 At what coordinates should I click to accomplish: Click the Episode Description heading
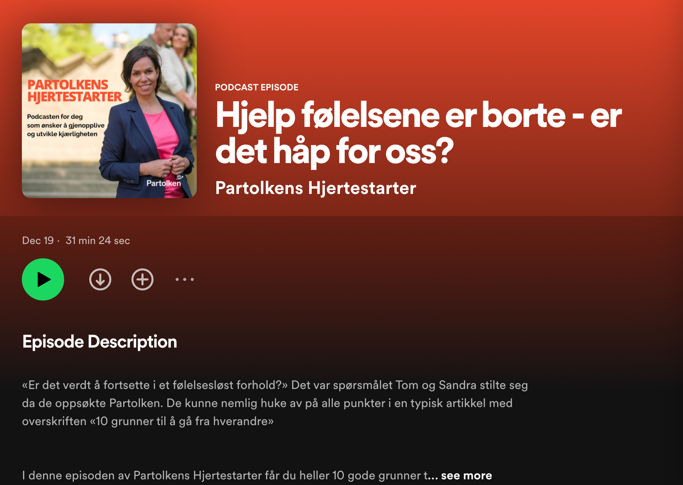(x=100, y=342)
